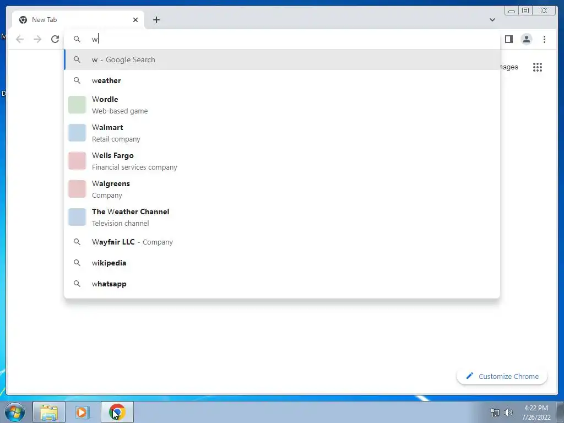This screenshot has width=564, height=423.
Task: Choose the 'wikipedia' search suggestion
Action: pos(282,263)
